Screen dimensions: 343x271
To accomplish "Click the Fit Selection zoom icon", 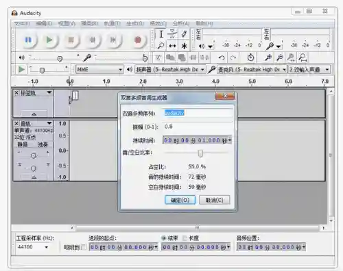I will (291, 57).
